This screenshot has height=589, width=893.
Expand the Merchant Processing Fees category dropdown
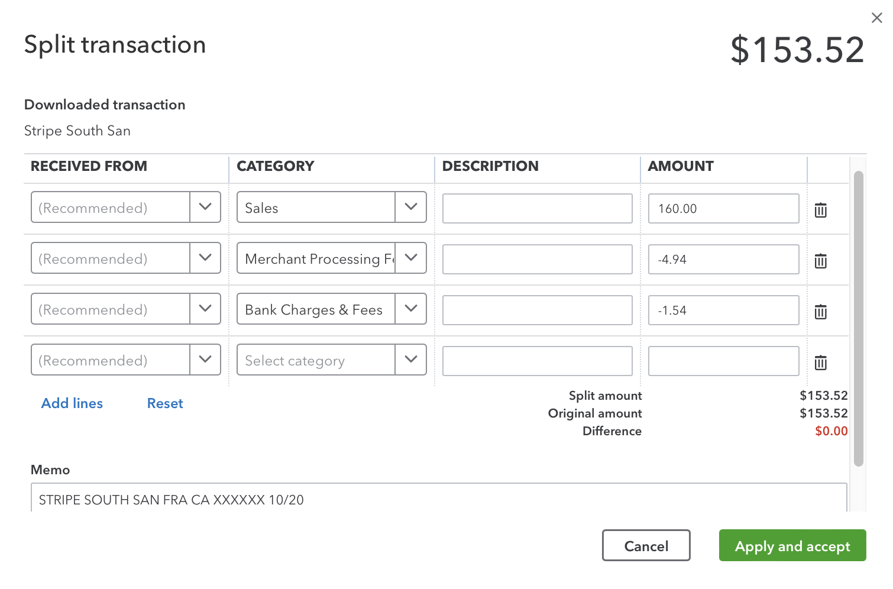[x=410, y=258]
